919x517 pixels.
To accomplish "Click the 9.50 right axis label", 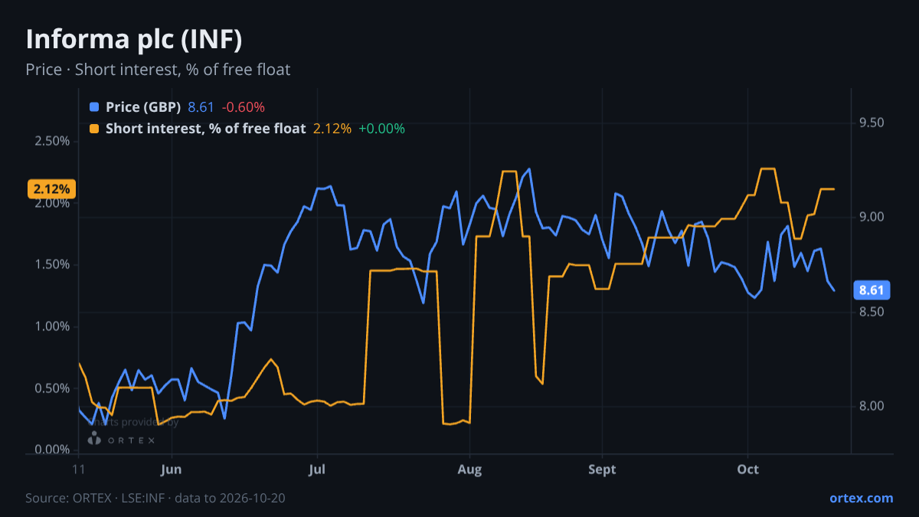I will pos(872,123).
